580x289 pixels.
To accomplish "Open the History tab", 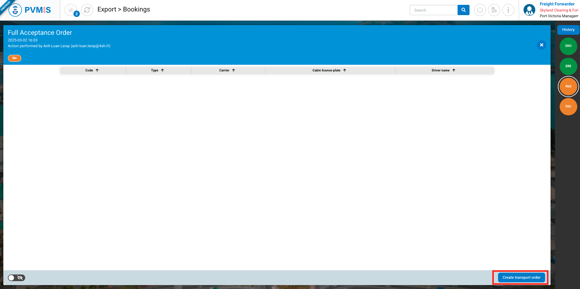I will tap(568, 30).
